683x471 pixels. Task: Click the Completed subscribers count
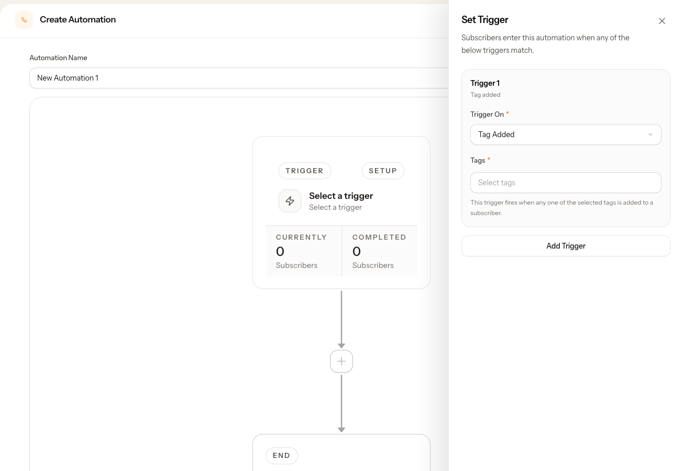(x=357, y=252)
